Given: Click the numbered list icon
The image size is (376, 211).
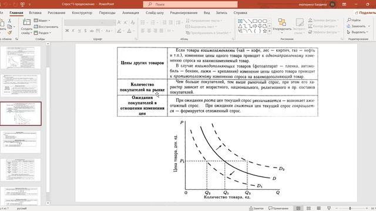Looking at the screenshot, I should [153, 22].
